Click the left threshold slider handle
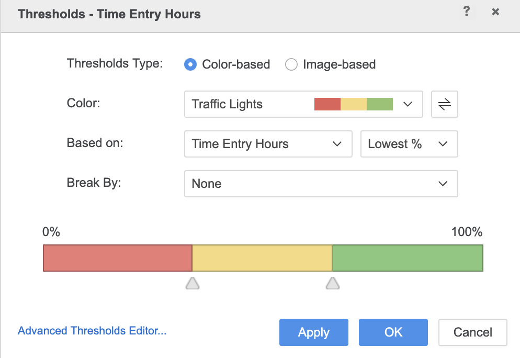 pyautogui.click(x=193, y=283)
